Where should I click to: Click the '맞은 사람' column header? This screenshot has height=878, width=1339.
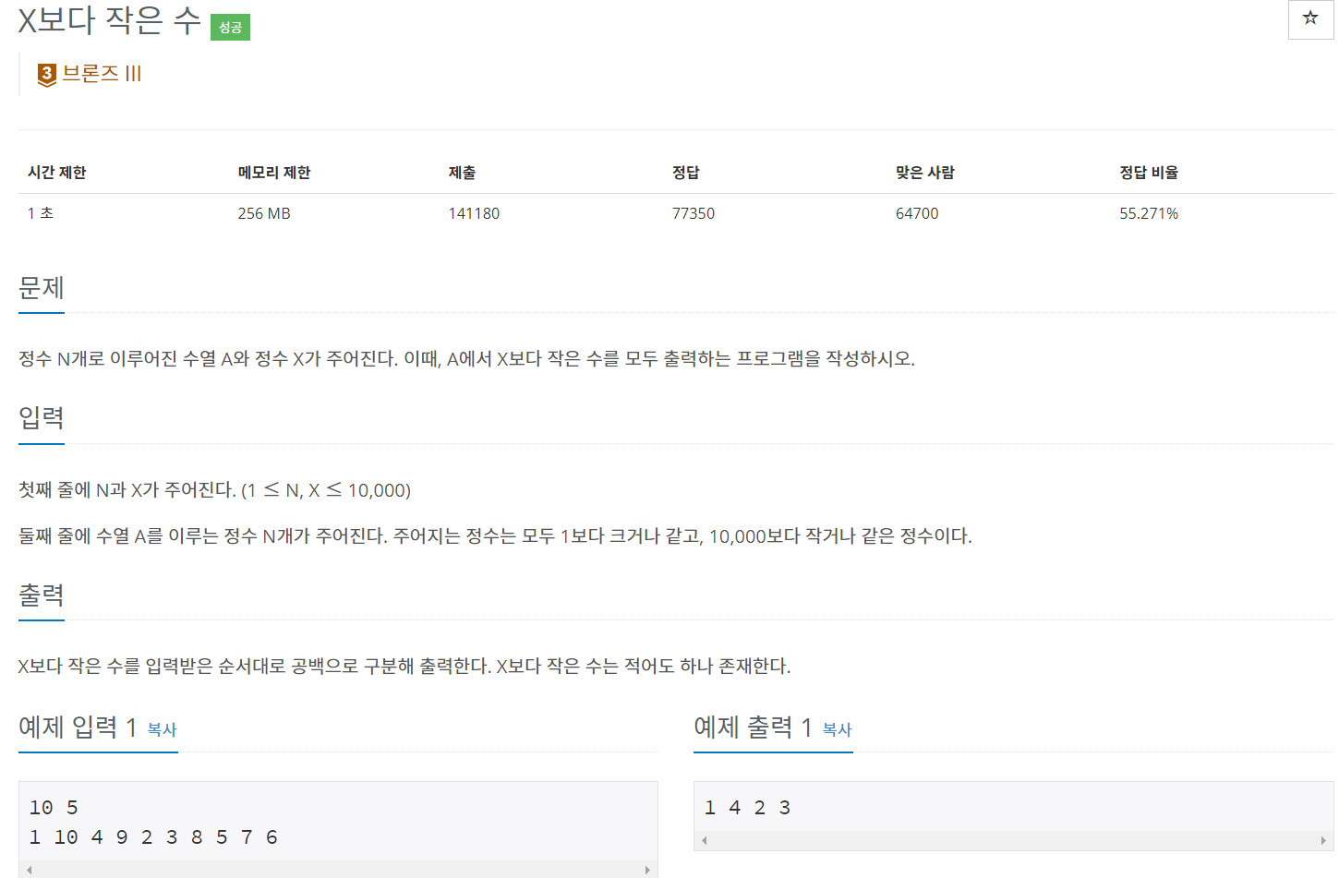pos(925,173)
